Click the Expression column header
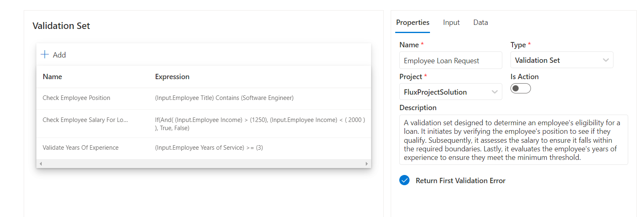Image resolution: width=638 pixels, height=217 pixels. coord(172,77)
